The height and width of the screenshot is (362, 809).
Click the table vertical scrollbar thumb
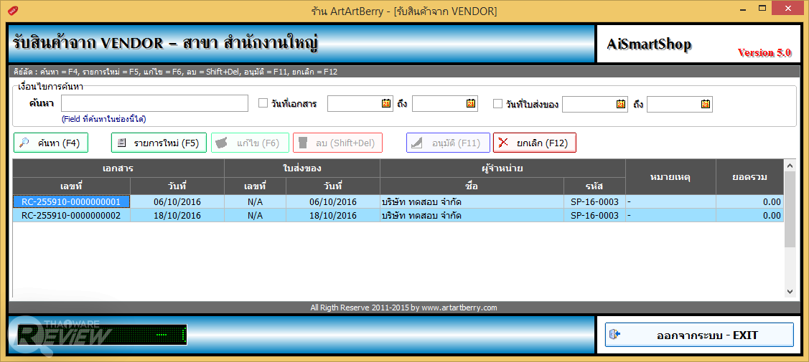(x=790, y=209)
